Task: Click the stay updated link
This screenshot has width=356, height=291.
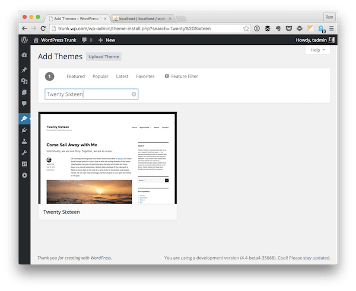Action: pyautogui.click(x=316, y=258)
